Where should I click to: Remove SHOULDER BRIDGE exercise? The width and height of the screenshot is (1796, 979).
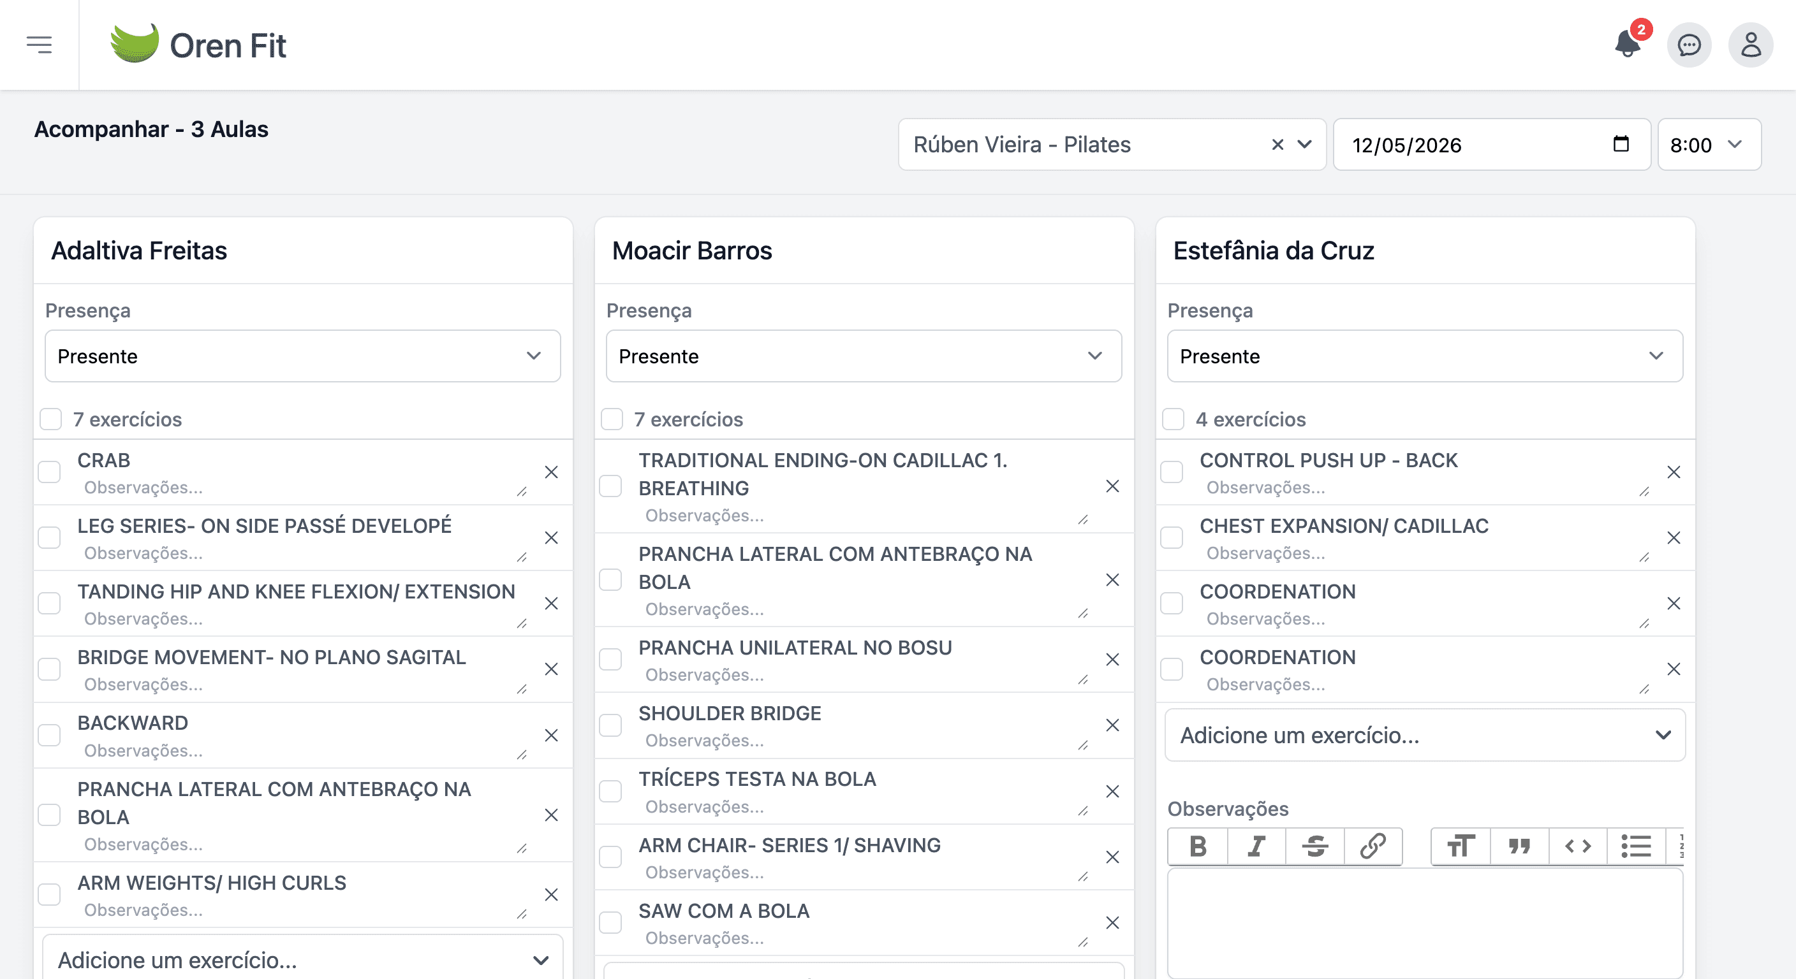[1112, 725]
